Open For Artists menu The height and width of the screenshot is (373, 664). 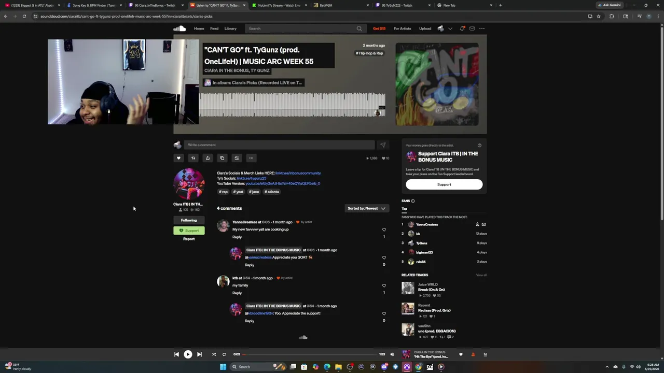[402, 28]
